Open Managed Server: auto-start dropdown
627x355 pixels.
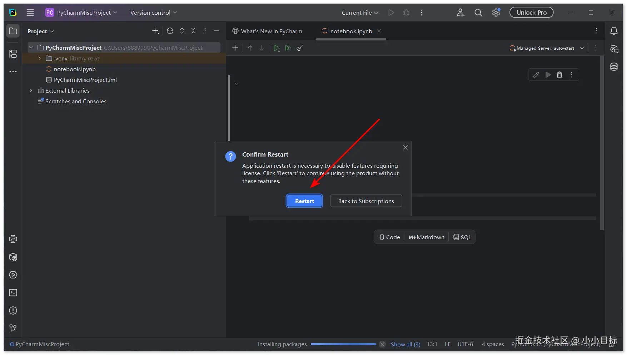tap(547, 48)
